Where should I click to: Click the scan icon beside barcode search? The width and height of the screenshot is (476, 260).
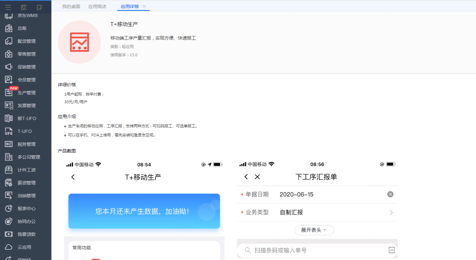tap(391, 250)
